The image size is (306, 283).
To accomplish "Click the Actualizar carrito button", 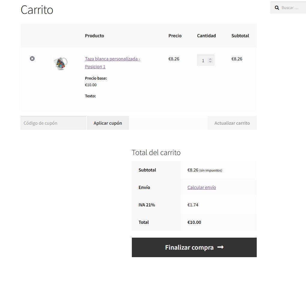I will pyautogui.click(x=232, y=123).
